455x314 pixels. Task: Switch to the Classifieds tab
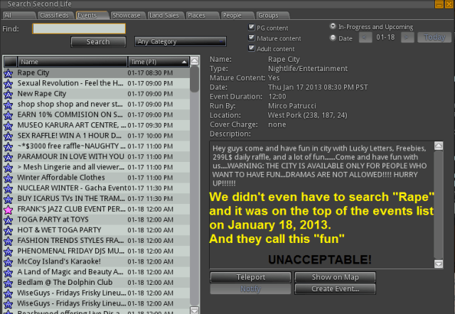click(55, 16)
